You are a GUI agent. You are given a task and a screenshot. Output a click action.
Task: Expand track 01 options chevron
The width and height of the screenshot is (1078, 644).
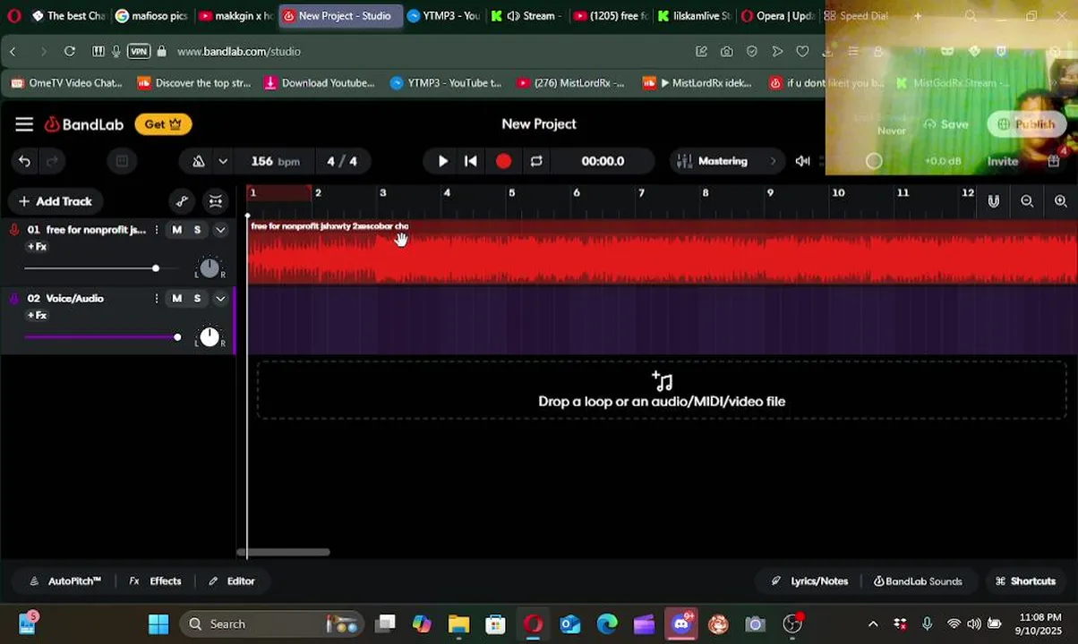(x=220, y=230)
